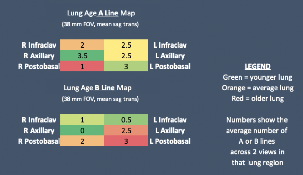The height and width of the screenshot is (175, 303).
Task: Click the green 3.5 R Axillary cell
Action: pos(82,56)
